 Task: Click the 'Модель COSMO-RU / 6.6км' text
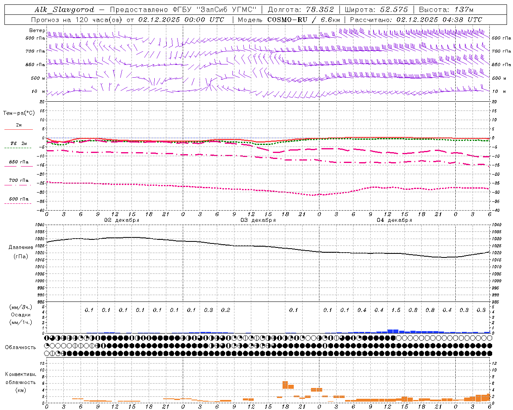coord(289,20)
